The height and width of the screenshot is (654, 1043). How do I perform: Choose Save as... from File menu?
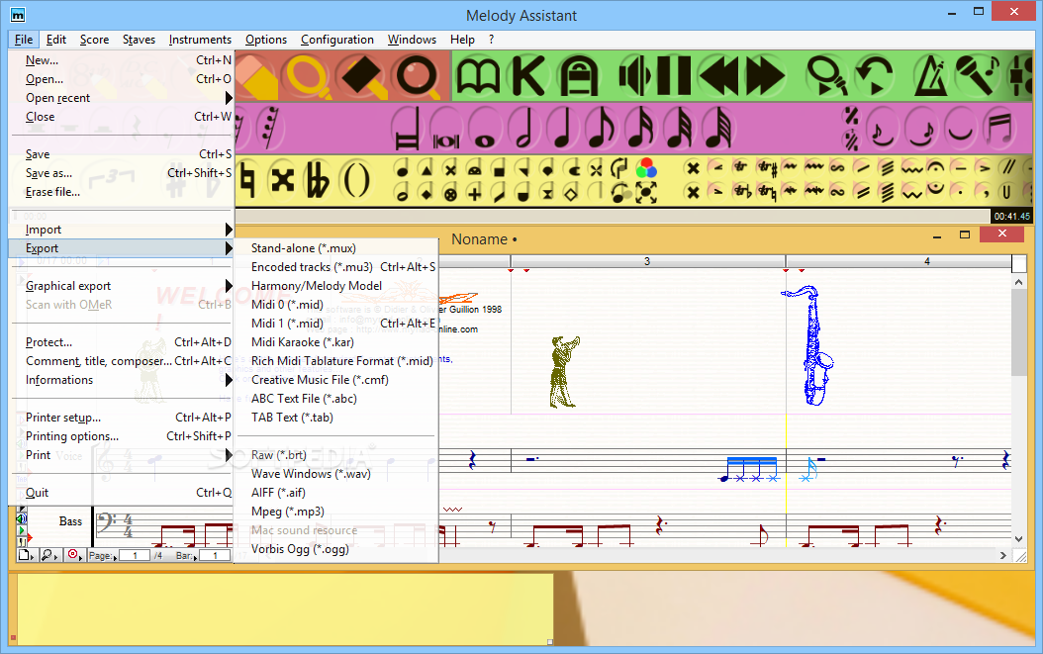pos(121,173)
